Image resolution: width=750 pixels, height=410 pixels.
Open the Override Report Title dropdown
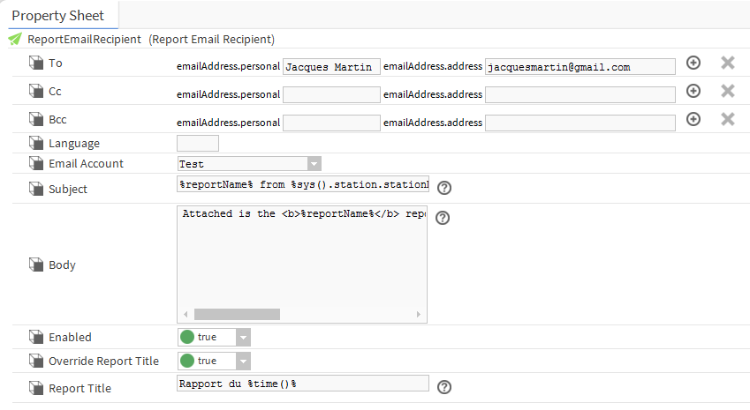244,361
